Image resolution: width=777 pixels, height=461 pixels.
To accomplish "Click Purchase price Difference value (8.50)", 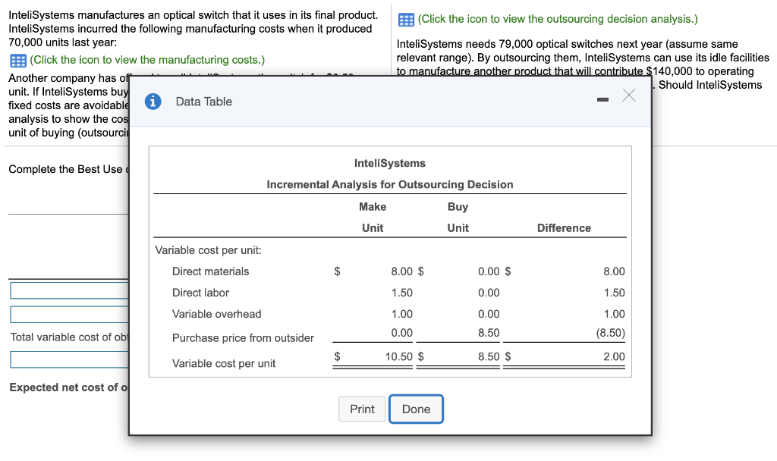I will [x=611, y=333].
